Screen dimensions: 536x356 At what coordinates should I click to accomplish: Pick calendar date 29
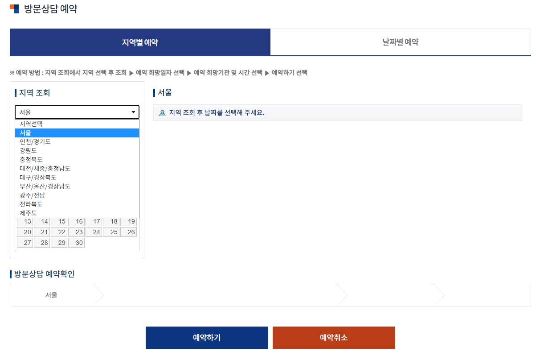click(59, 243)
